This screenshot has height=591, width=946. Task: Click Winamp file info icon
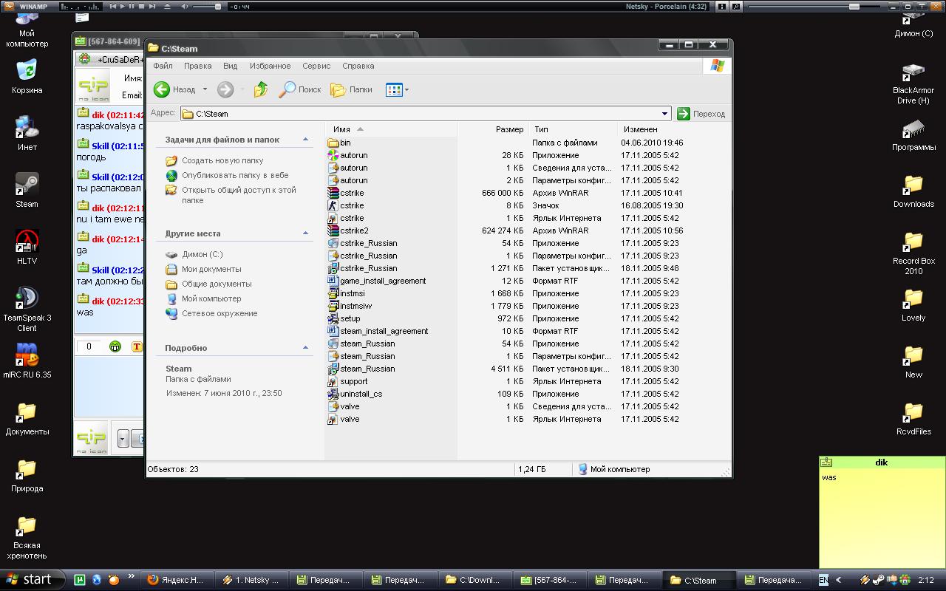click(x=721, y=6)
